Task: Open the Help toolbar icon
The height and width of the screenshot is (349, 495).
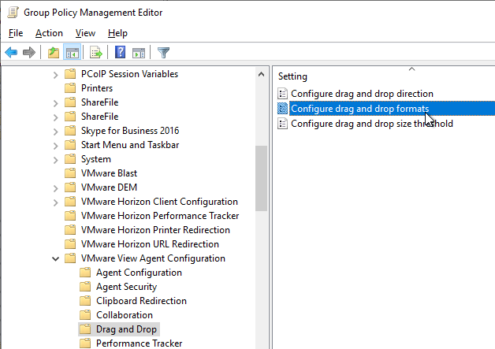Action: pos(121,52)
